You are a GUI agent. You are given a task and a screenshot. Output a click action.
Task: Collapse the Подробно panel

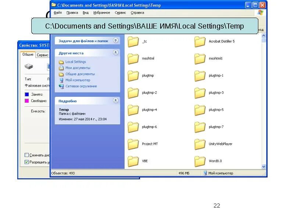(116, 100)
